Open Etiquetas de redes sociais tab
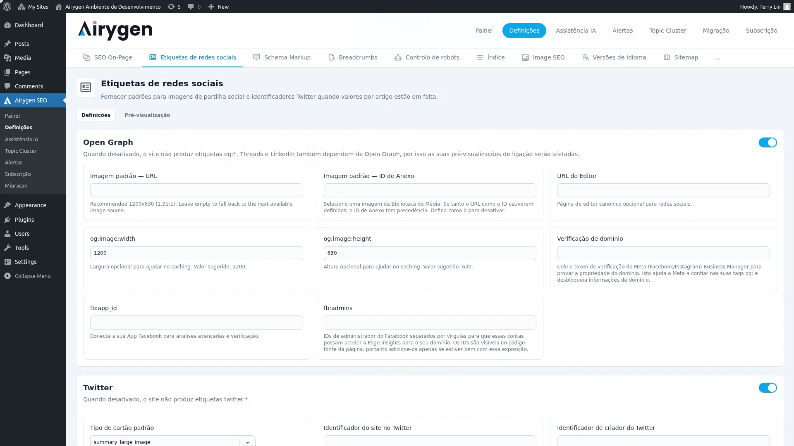 coord(193,57)
